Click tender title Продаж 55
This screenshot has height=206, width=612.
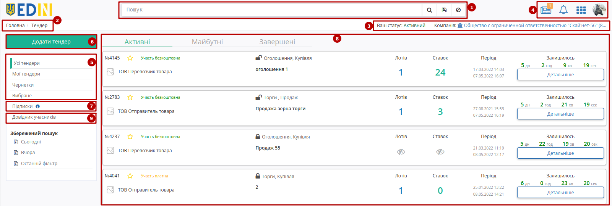point(268,148)
